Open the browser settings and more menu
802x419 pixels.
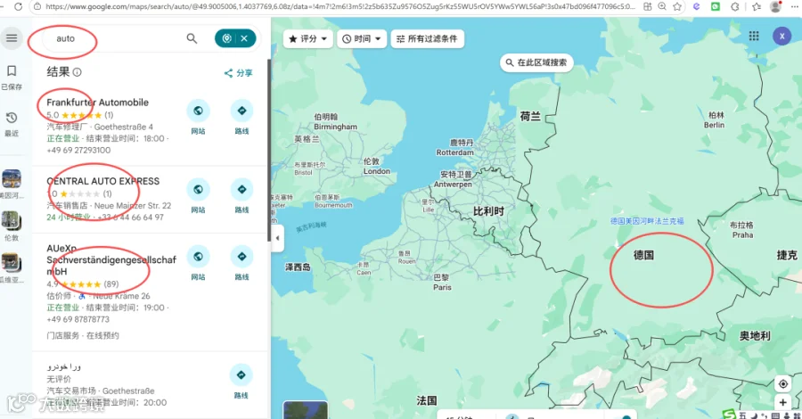coord(796,6)
